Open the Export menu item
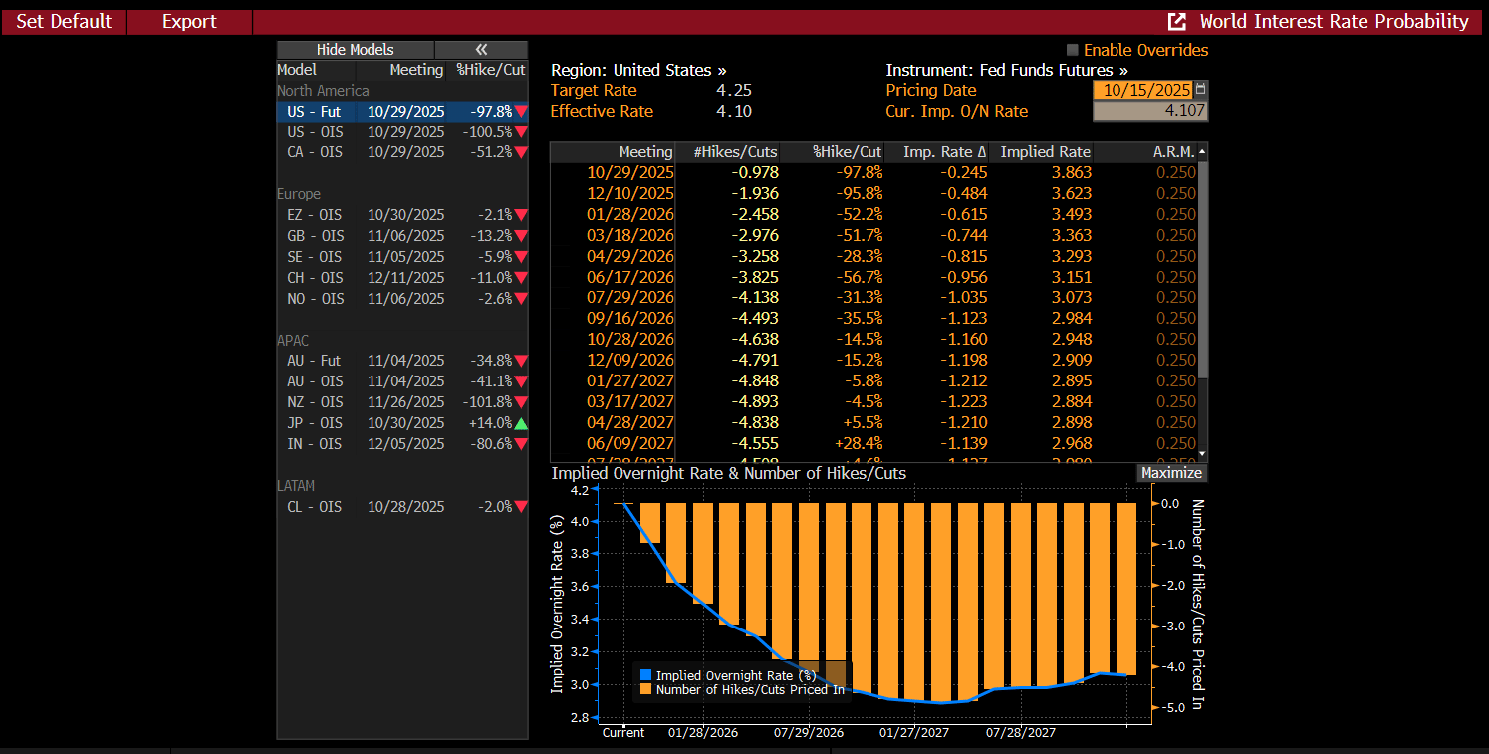1489x754 pixels. [189, 22]
